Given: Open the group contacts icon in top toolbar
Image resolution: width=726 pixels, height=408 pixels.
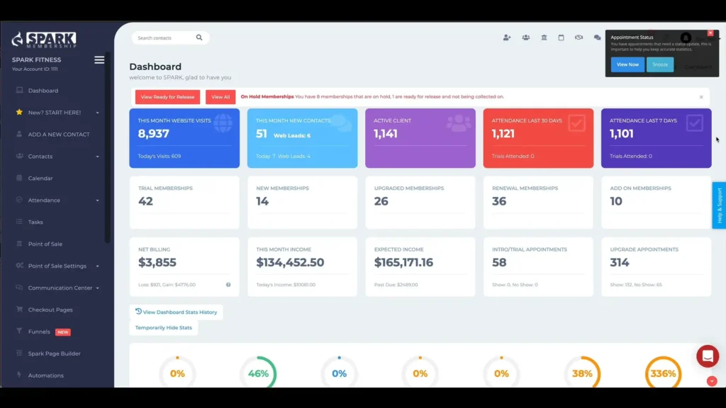Looking at the screenshot, I should [525, 38].
